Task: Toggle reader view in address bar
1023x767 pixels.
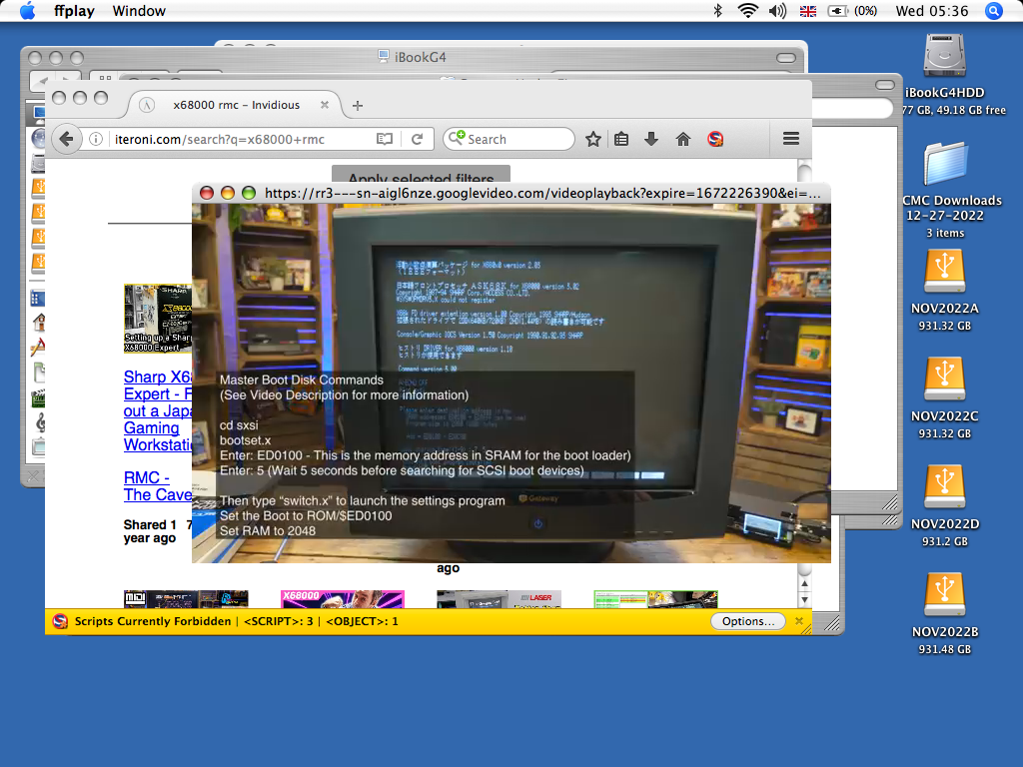Action: pyautogui.click(x=385, y=139)
